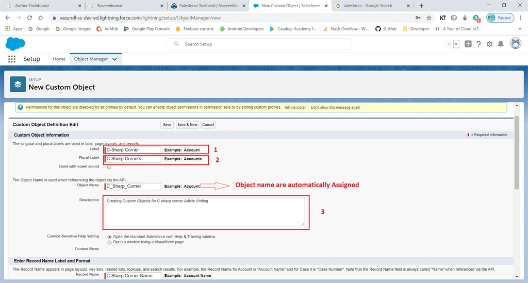Select standard Salesforce.com Help & Training window option
The image size is (528, 283).
pos(109,237)
